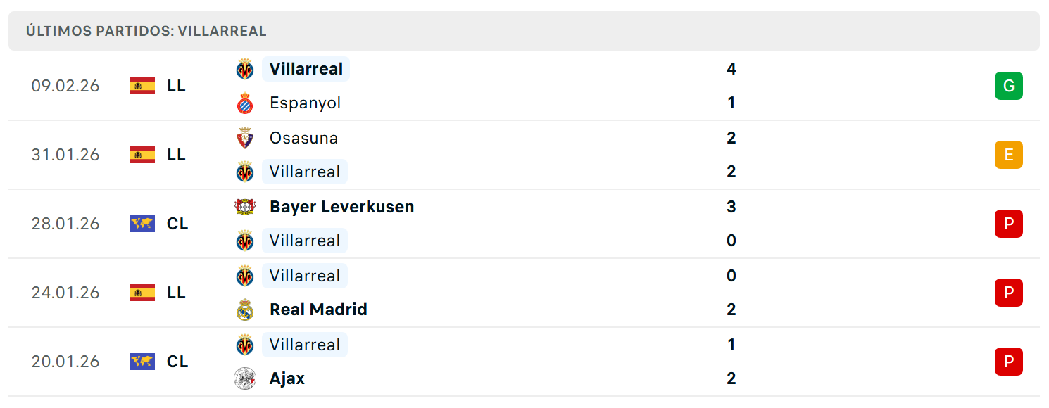Click the Últimos Partidos: Villarreal header
Viewport: 1049px width, 408px height.
pos(146,32)
